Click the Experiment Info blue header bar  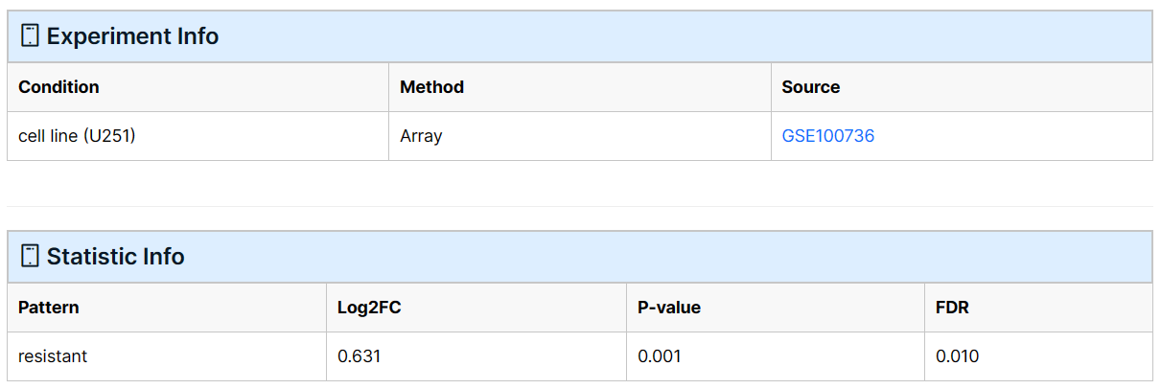580,36
